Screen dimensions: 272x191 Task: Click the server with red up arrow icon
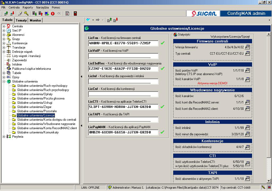coord(41,13)
